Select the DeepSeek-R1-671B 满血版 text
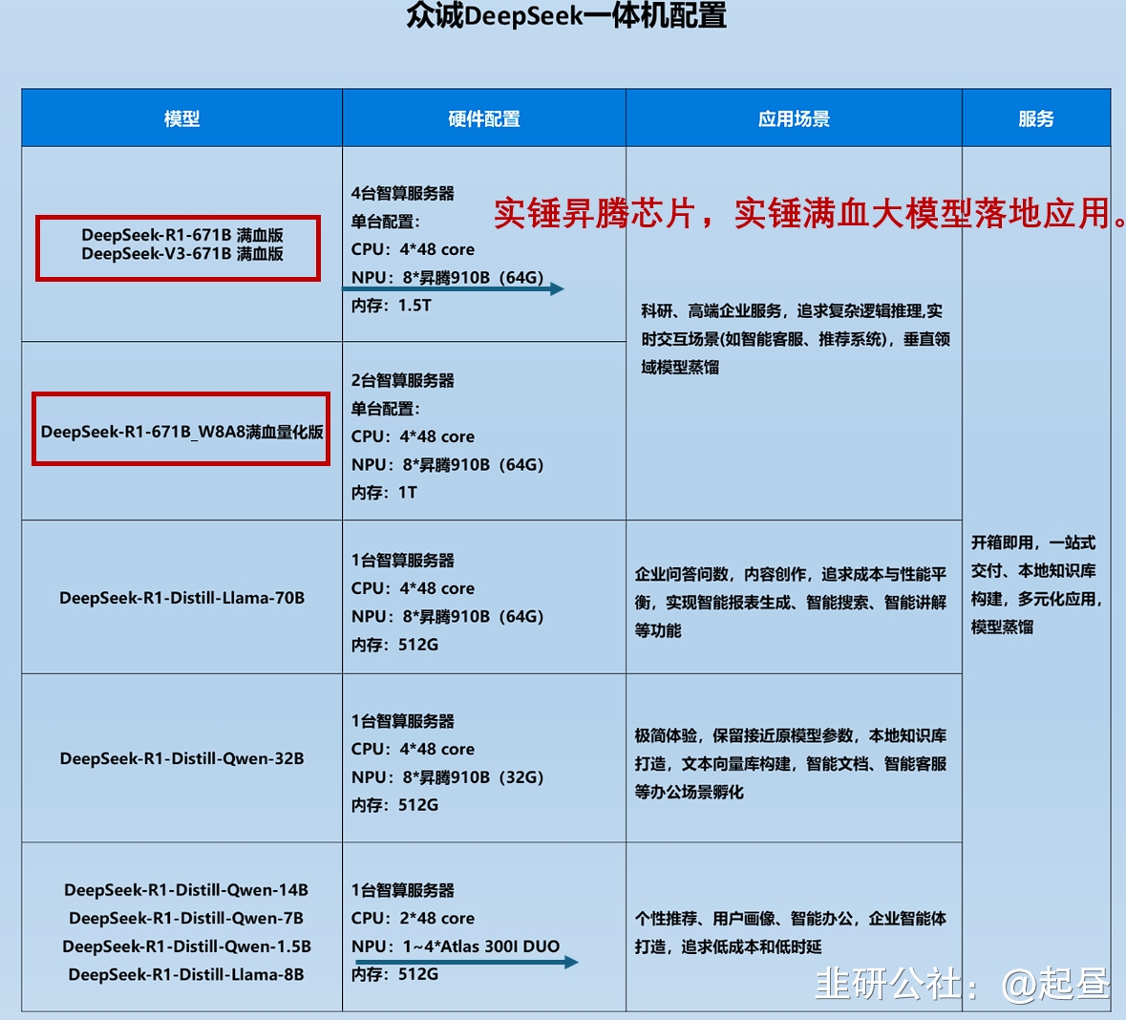The image size is (1126, 1020). [x=182, y=235]
